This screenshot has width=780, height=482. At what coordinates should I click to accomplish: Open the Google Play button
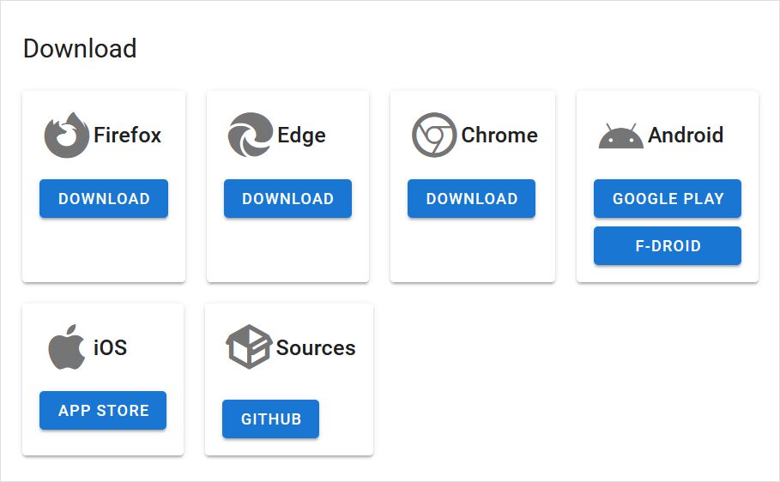668,199
